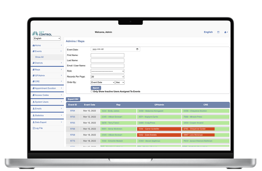Click the Export CSV button

click(x=73, y=99)
